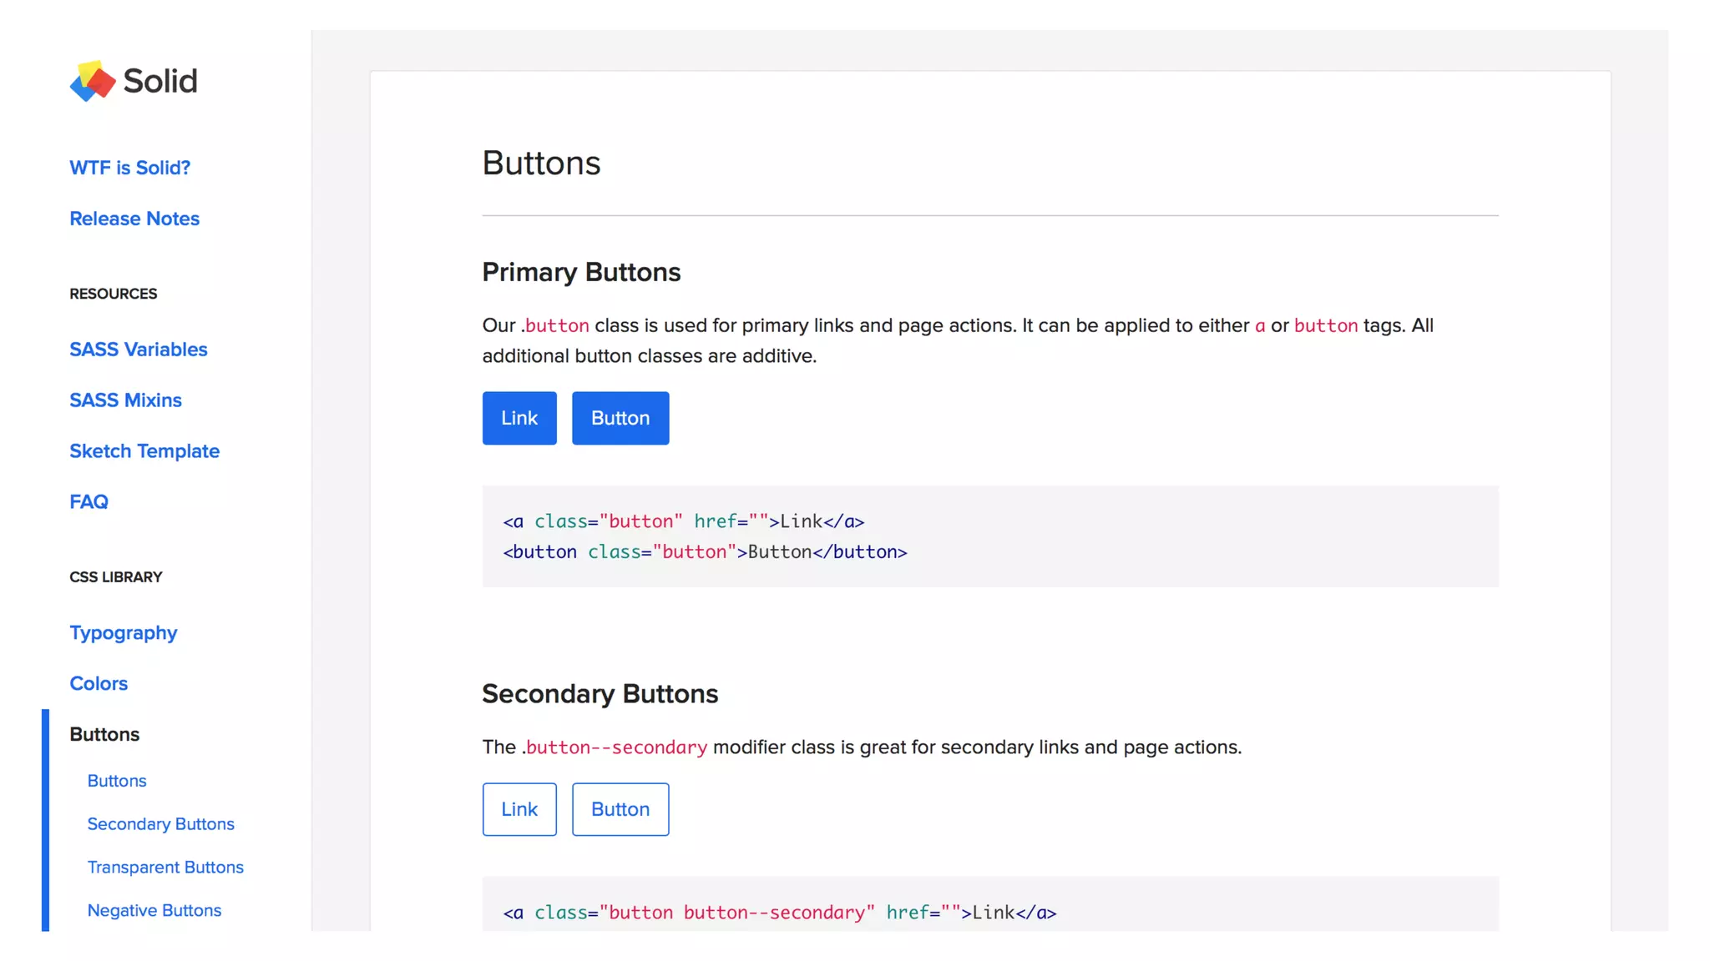Select active Buttons sidebar heading
Screen dimensions: 1710x961
pos(104,735)
